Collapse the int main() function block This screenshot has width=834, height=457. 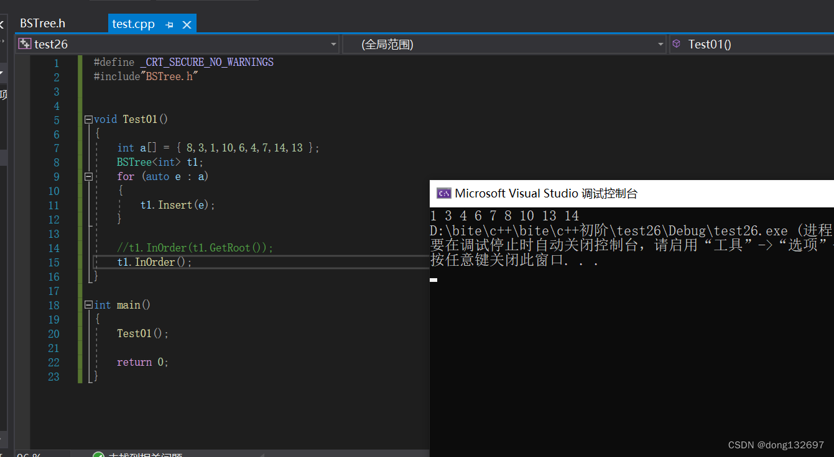pyautogui.click(x=88, y=305)
